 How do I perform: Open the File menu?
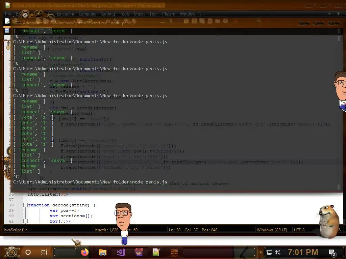pyautogui.click(x=8, y=14)
